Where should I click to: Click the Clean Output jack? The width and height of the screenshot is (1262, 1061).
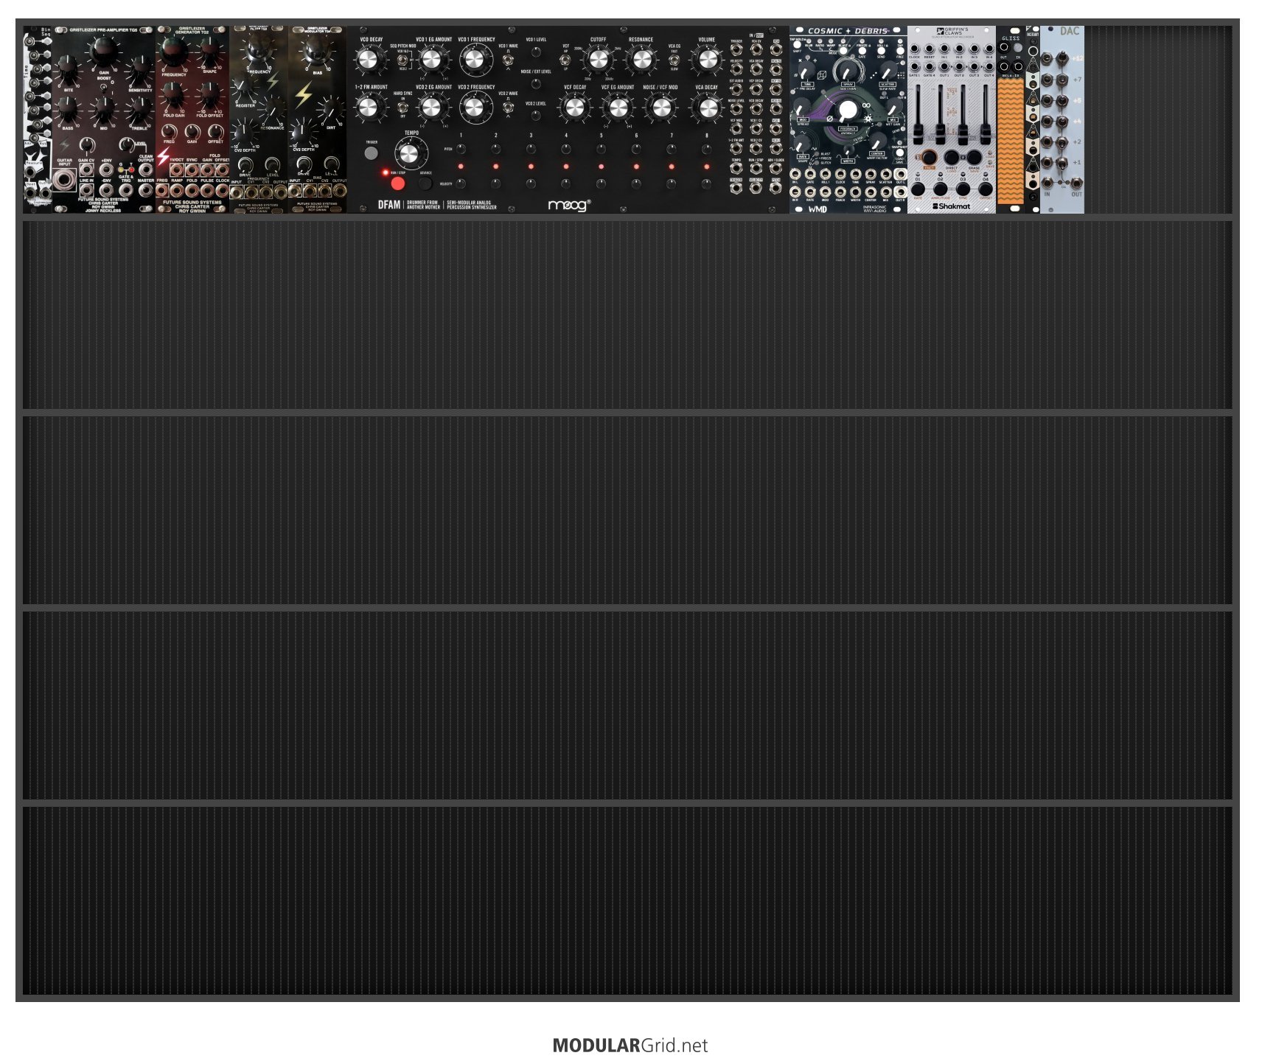coord(146,170)
